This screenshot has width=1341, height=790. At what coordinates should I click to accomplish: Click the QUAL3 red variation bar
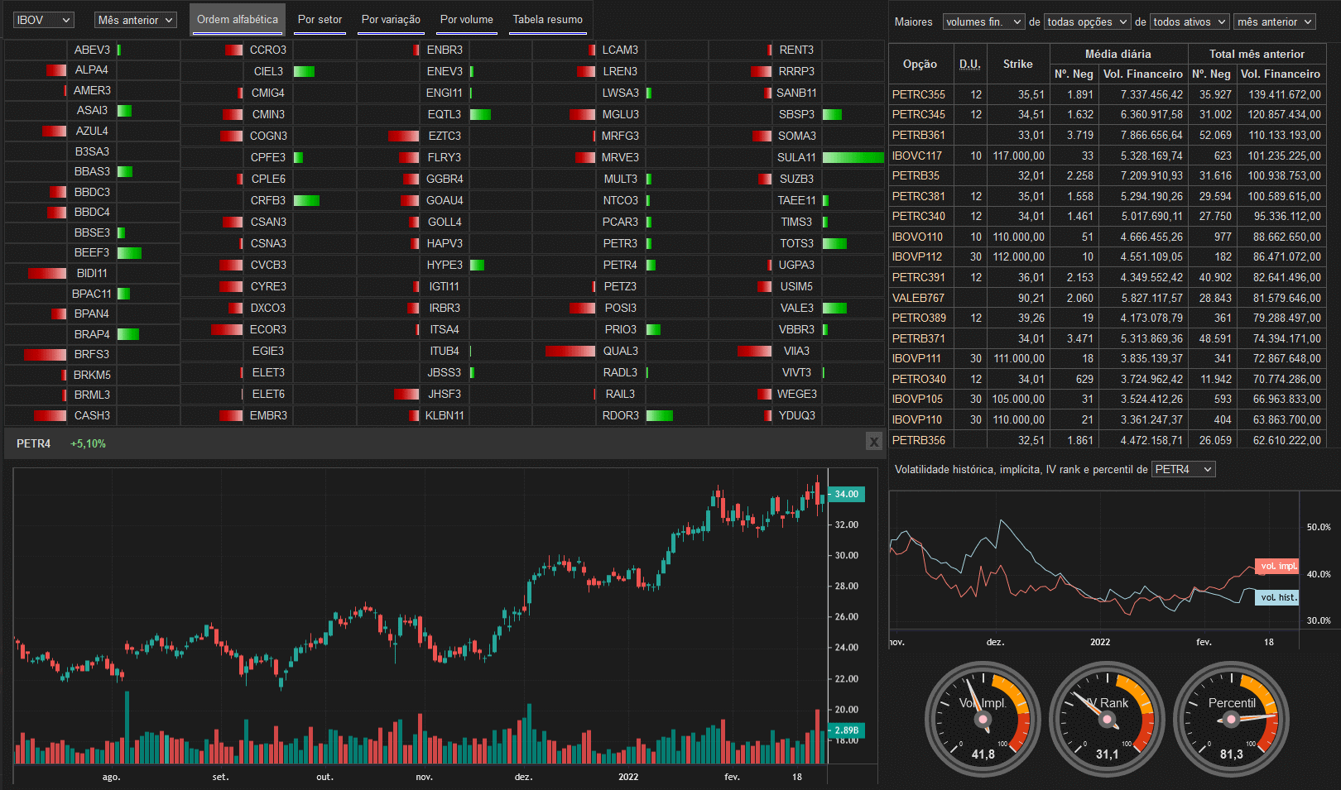(x=570, y=351)
